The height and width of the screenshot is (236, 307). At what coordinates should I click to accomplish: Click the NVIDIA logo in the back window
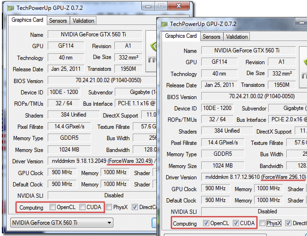pyautogui.click(x=151, y=51)
